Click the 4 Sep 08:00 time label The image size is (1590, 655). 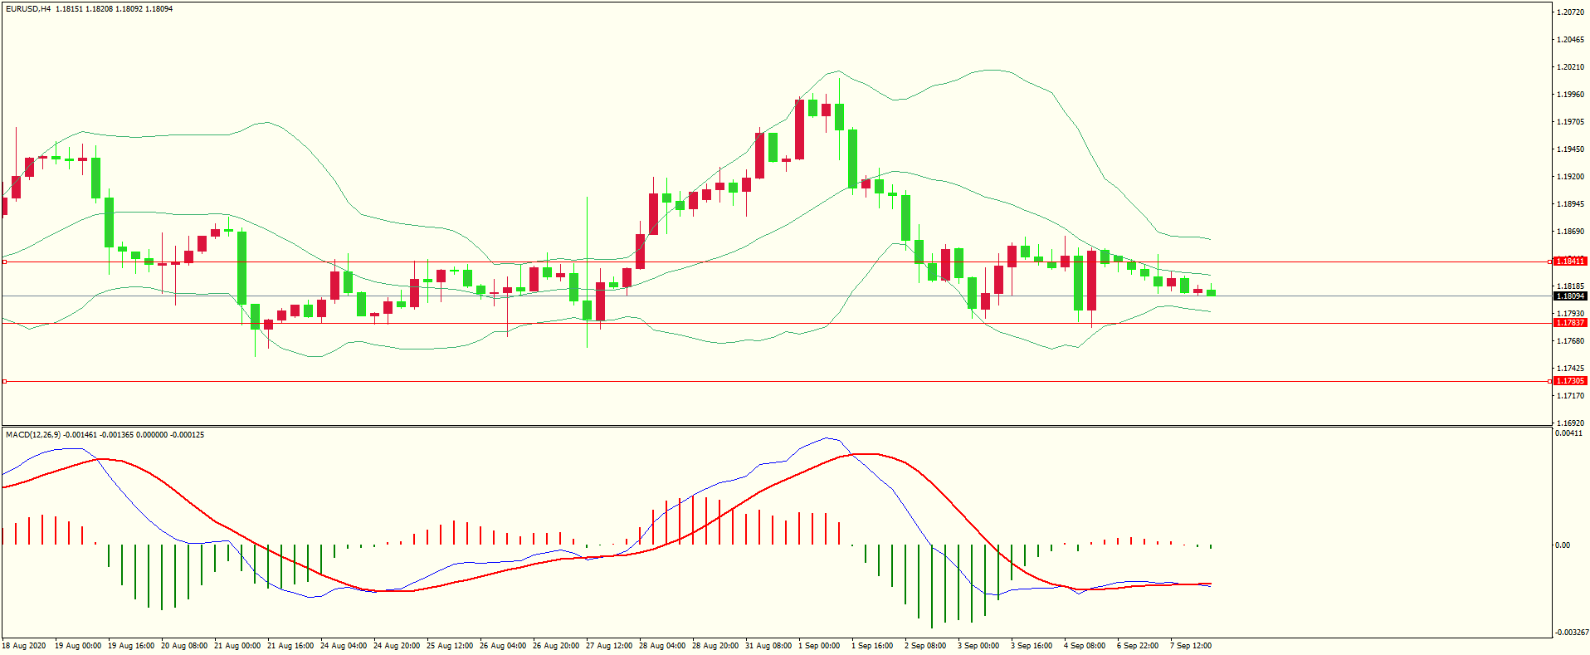point(1085,646)
